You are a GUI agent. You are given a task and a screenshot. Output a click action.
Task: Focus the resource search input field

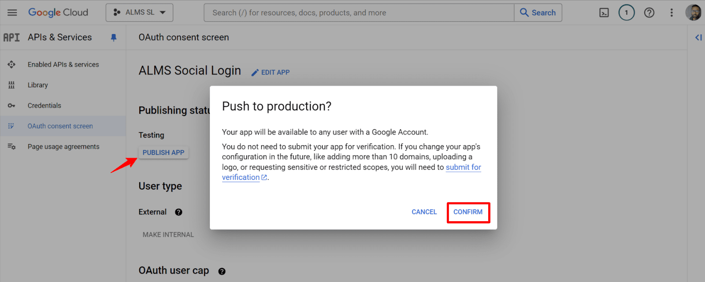click(x=359, y=13)
